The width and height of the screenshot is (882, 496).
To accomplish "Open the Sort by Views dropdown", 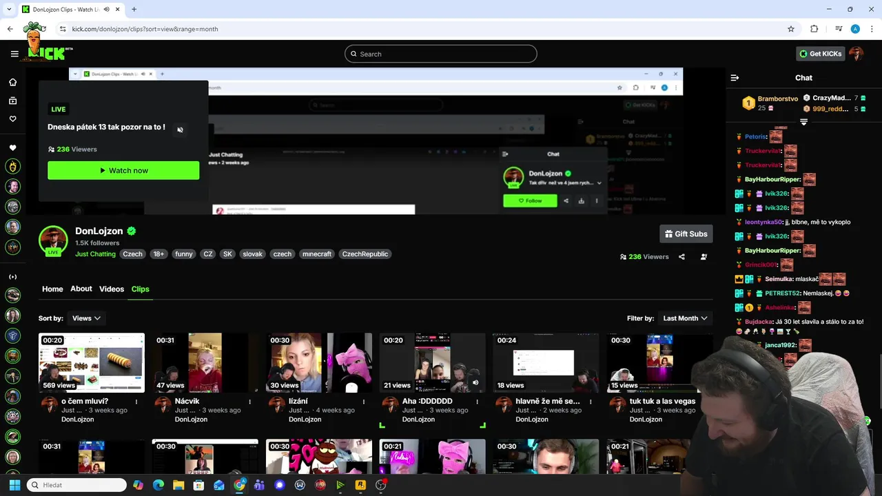I will click(x=86, y=318).
